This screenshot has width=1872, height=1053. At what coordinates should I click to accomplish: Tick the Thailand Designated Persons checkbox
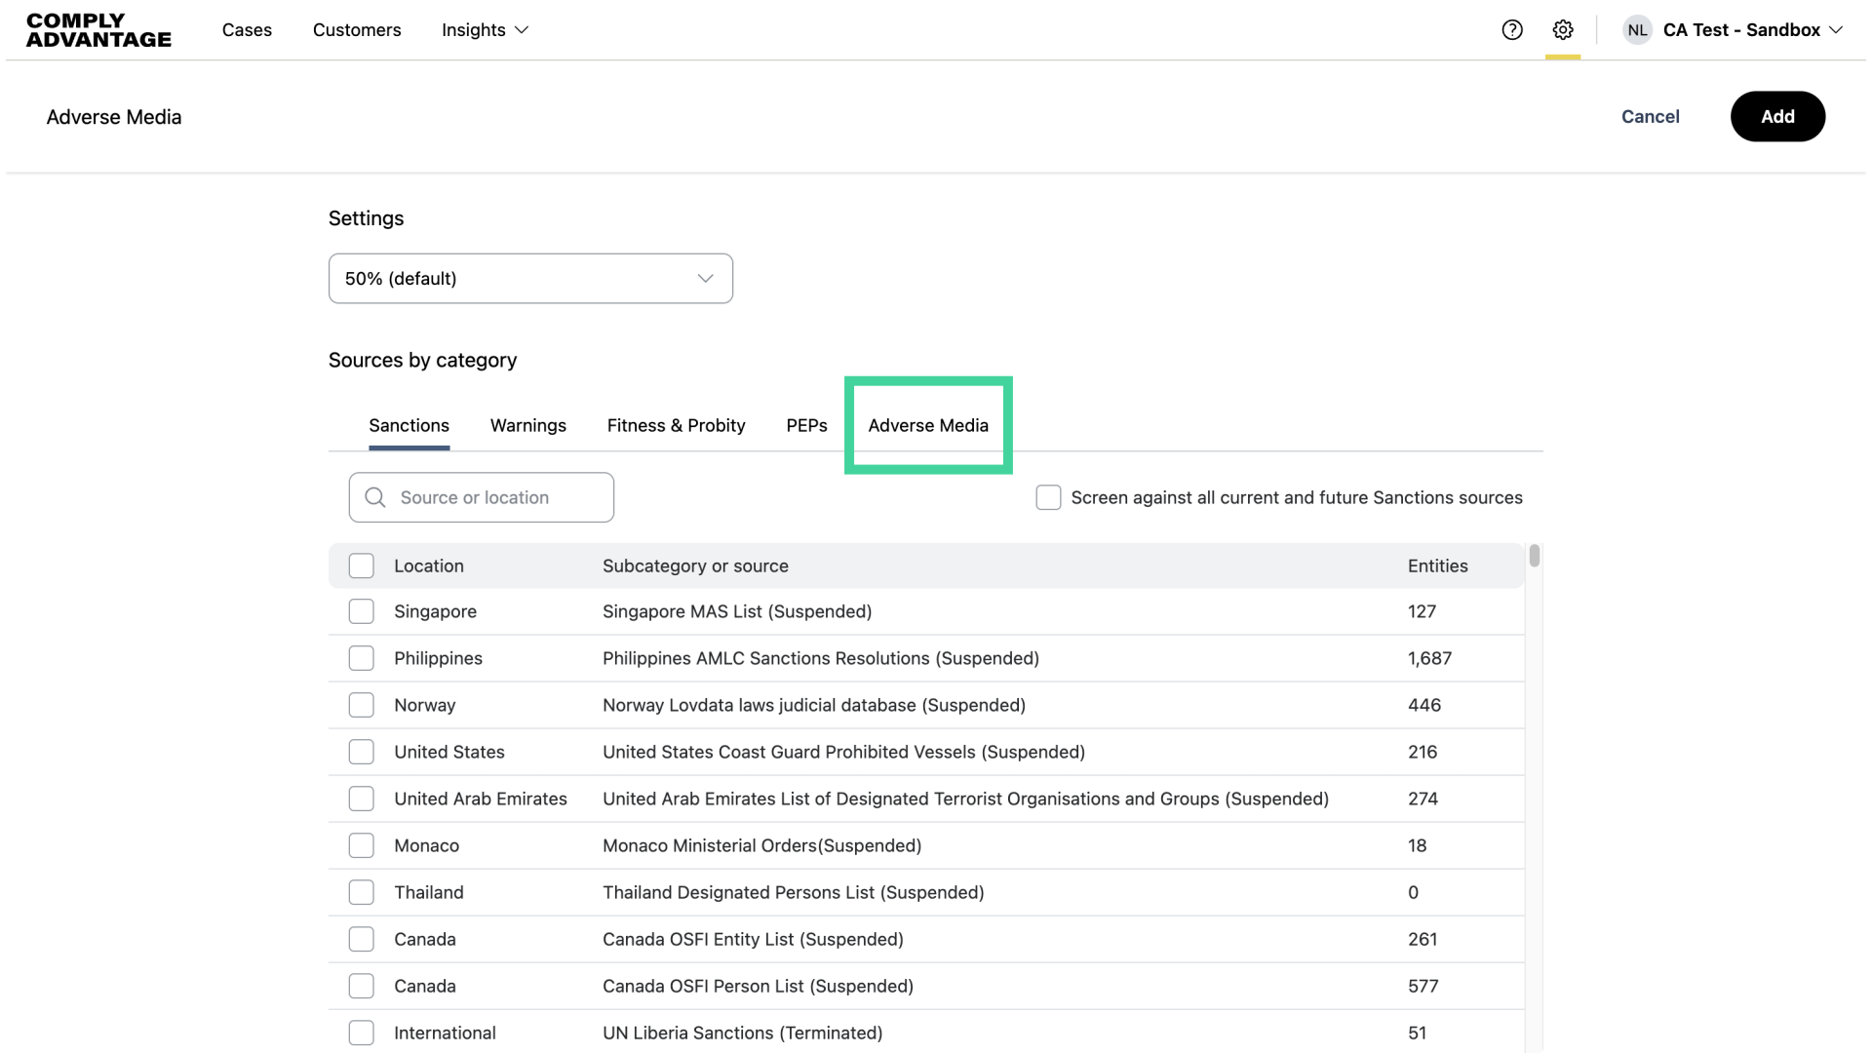362,892
